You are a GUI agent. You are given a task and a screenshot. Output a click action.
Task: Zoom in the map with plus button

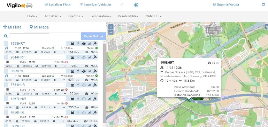(x=111, y=27)
